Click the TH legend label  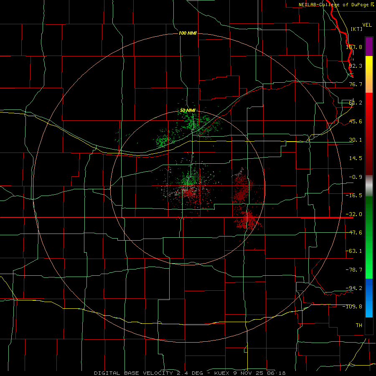tap(359, 325)
